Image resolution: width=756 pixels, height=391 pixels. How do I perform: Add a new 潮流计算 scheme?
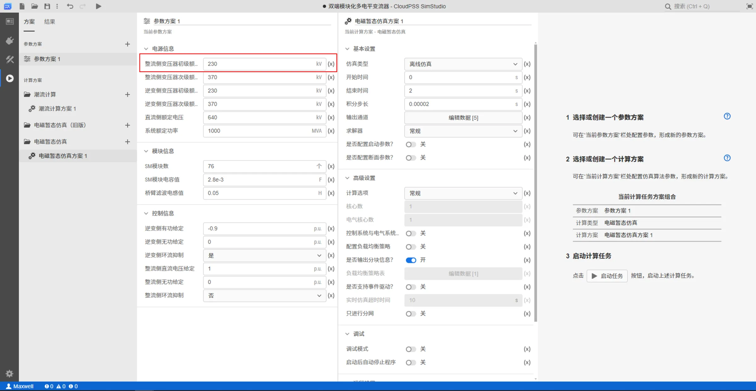[127, 95]
